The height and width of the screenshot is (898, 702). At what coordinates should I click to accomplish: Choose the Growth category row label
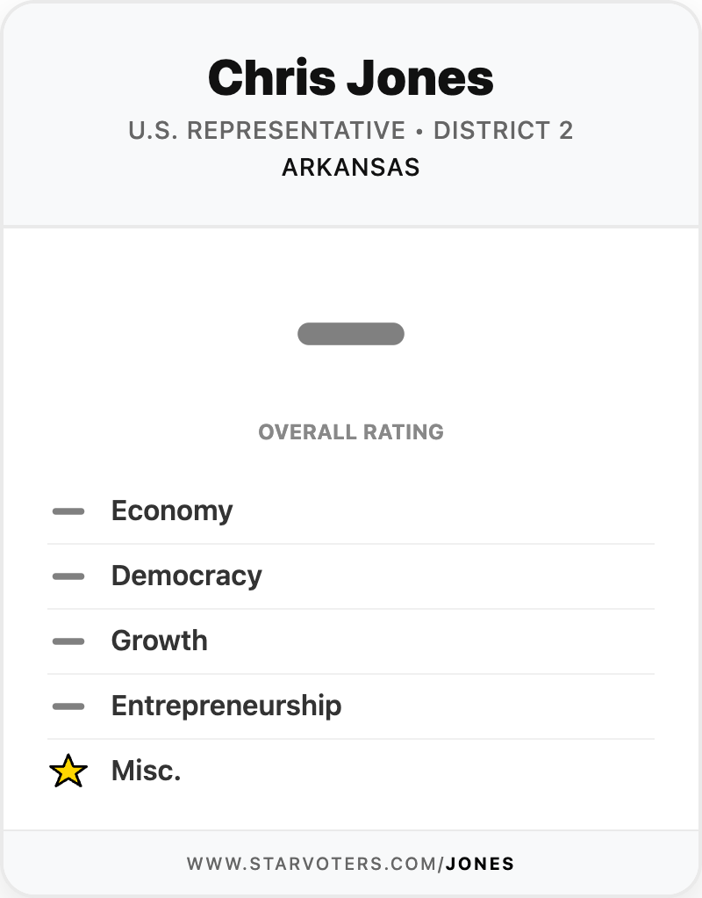(159, 641)
